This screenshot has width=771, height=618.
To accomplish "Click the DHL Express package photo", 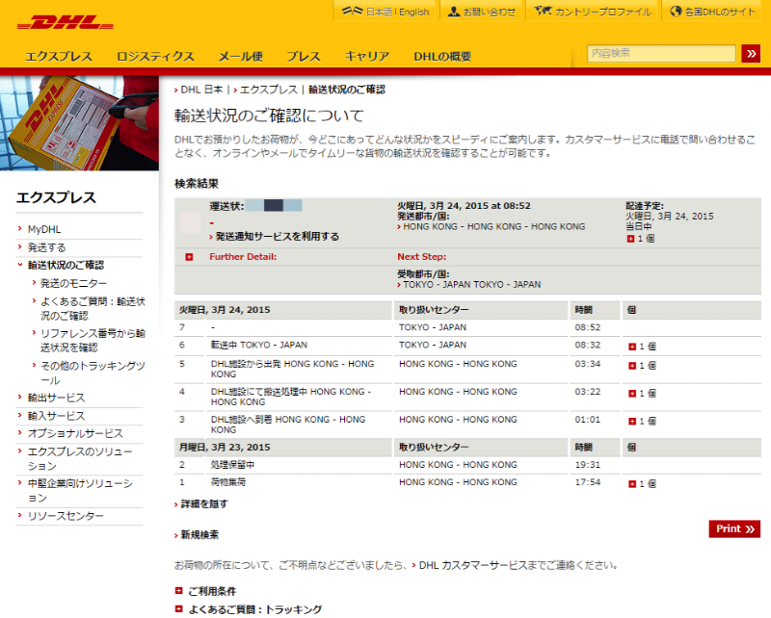I will point(79,123).
